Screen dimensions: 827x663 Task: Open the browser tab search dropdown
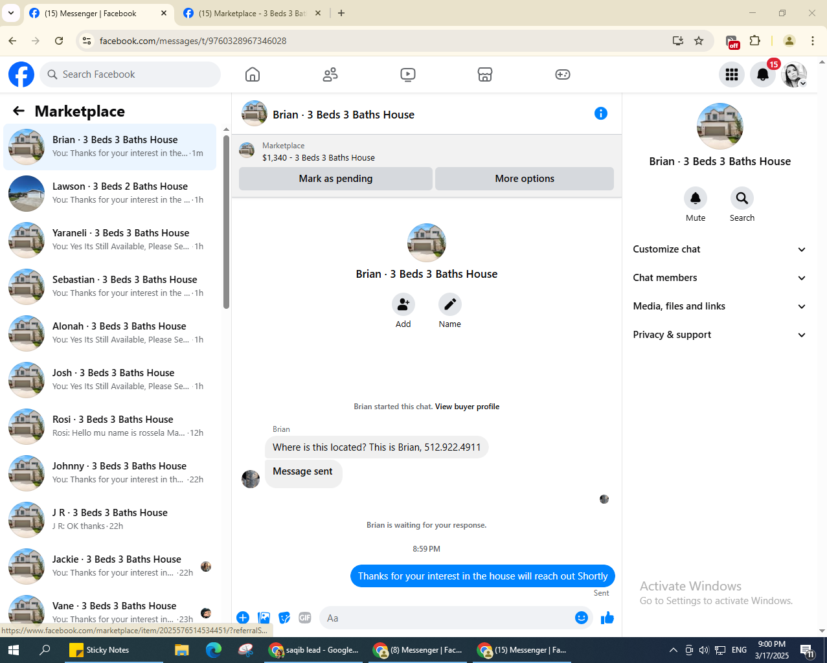pyautogui.click(x=11, y=13)
